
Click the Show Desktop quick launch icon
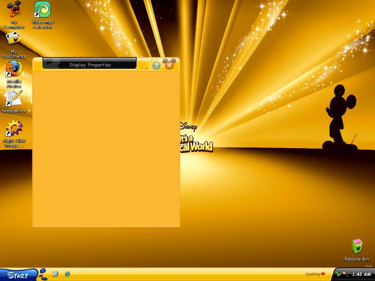56,274
